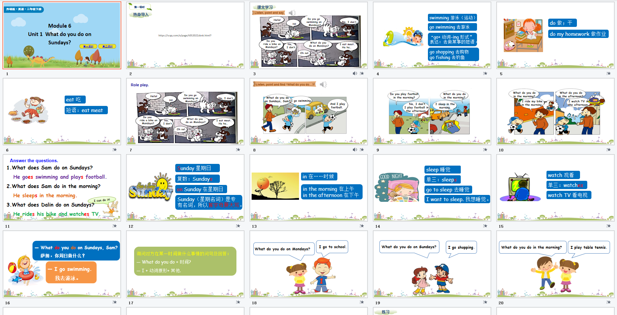Select slide 12 about Sunday
617x315 pixels.
185,188
